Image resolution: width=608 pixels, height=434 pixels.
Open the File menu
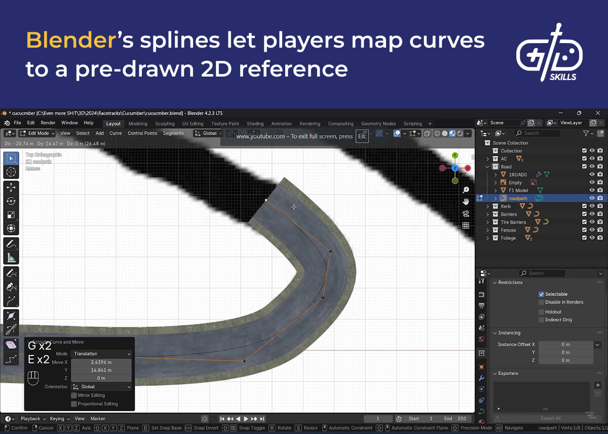tap(17, 123)
